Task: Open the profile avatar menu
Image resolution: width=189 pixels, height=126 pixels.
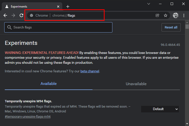Action: pos(176,15)
